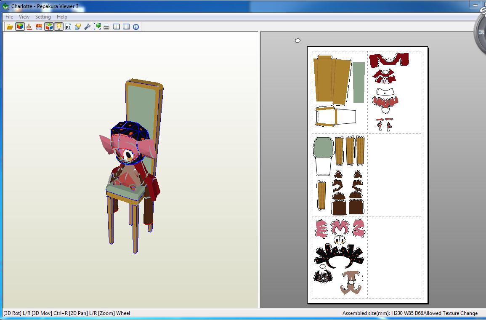Click the Assembled size status text
Viewport: 486px width, 320px height.
[x=382, y=313]
